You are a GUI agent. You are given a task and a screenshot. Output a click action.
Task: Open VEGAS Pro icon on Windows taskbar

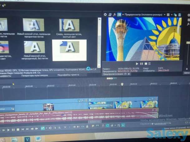(27, 139)
